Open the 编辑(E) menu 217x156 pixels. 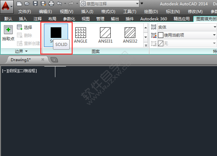coord(46,12)
